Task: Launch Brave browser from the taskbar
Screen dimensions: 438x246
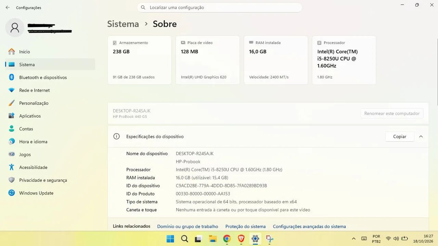Action: point(241,238)
